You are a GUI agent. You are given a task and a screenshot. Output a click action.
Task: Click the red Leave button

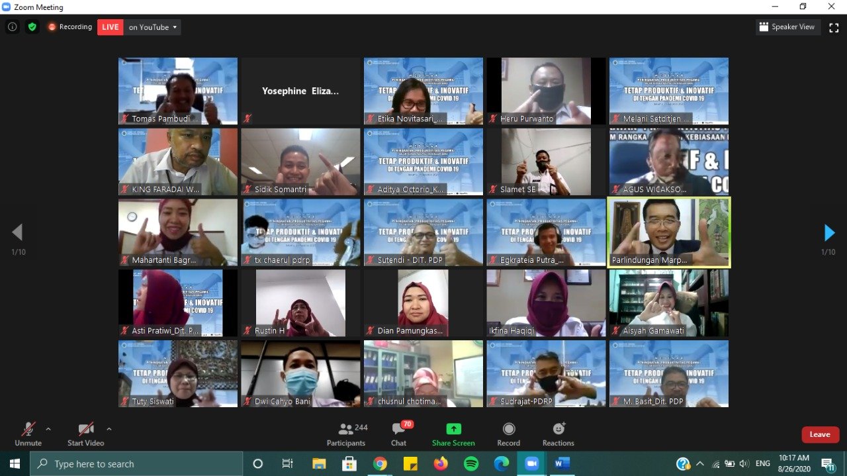pyautogui.click(x=820, y=434)
